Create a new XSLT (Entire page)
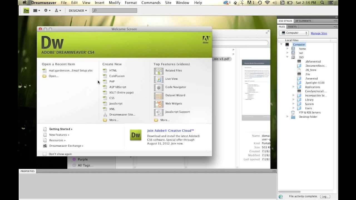Viewport: 356px width, 200px height. pyautogui.click(x=121, y=92)
